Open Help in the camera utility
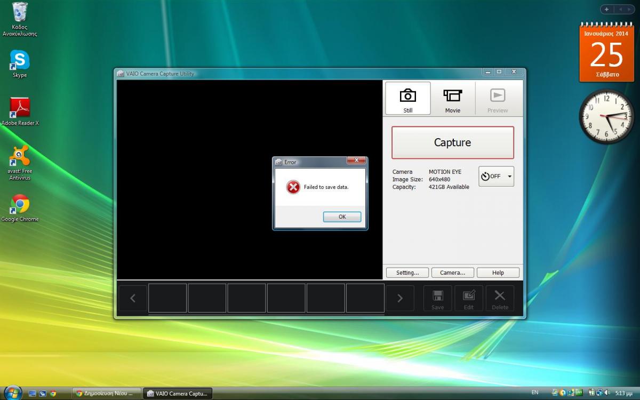Viewport: 640px width, 400px height. (498, 273)
